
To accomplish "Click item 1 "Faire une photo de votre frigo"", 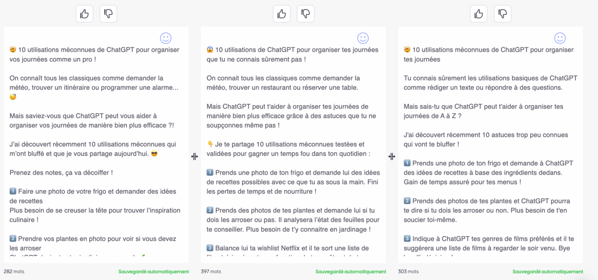I will (x=93, y=196).
